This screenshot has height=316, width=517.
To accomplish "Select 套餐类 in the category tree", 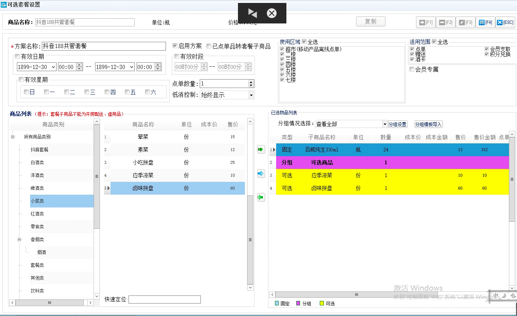I will (x=37, y=265).
